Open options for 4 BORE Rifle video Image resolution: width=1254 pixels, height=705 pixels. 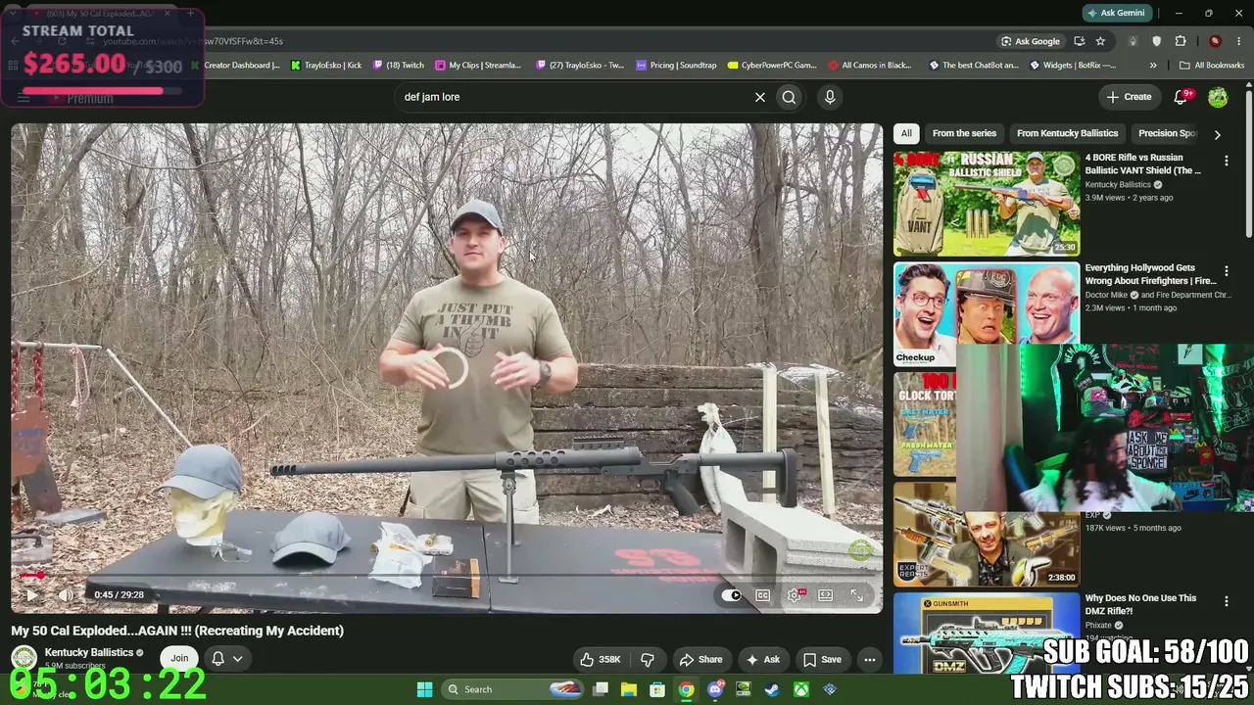pos(1226,161)
